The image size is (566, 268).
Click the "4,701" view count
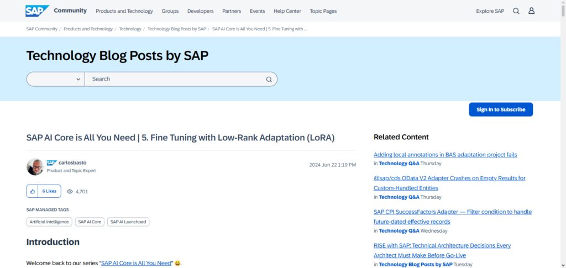(82, 192)
